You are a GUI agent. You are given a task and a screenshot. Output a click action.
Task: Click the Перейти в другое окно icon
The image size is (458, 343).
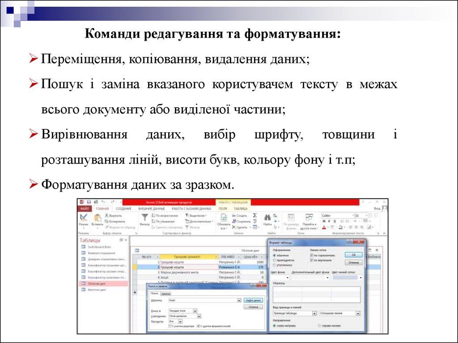coord(309,218)
